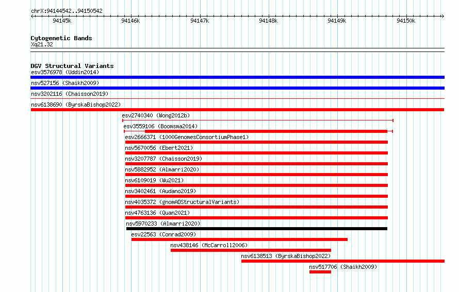
Task: Click the nsv3202116 (Chaisson2019) label
Action: tap(70, 94)
